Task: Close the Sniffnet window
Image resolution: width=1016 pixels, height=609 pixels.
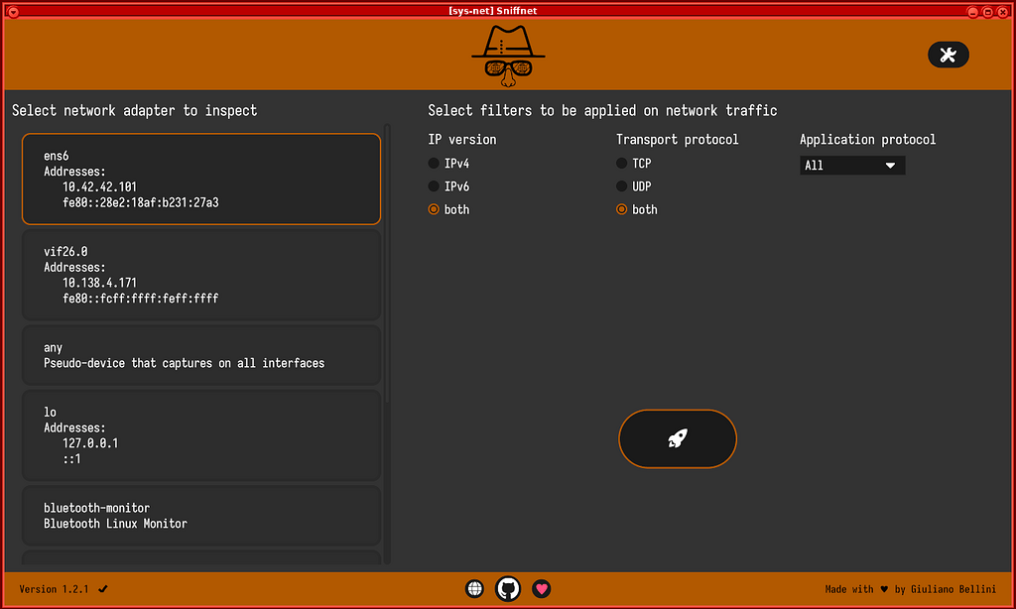Action: pyautogui.click(x=1002, y=12)
